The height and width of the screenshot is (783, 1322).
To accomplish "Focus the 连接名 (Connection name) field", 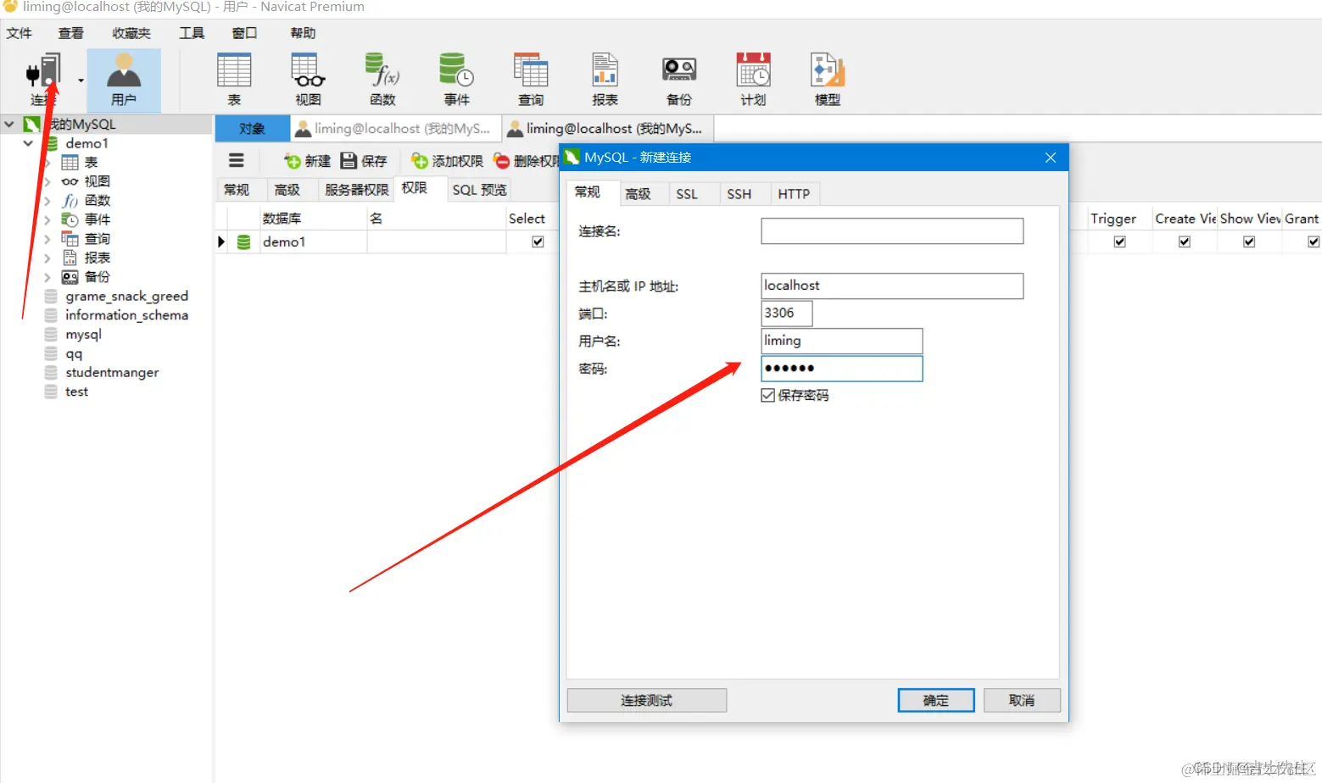I will (x=892, y=231).
